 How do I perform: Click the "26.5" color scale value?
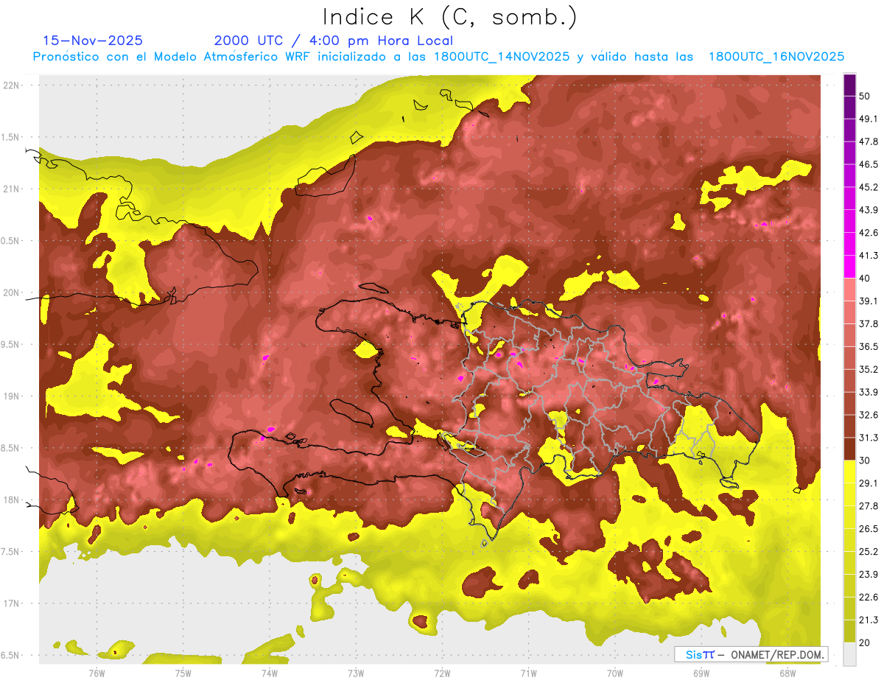tap(869, 529)
